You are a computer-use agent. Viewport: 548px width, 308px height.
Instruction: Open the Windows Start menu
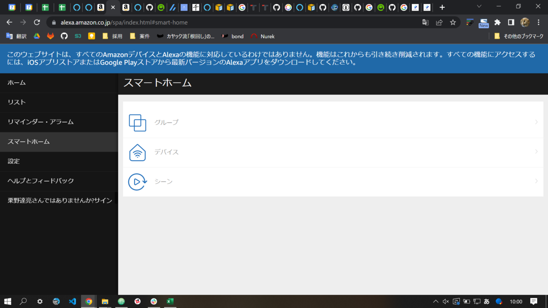tap(8, 301)
